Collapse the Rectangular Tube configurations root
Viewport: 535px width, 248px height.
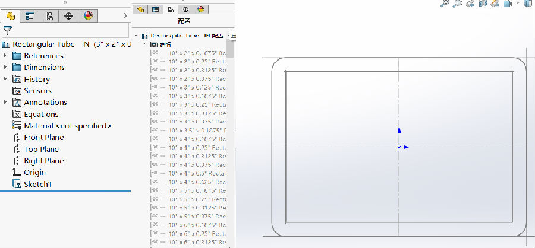point(136,36)
